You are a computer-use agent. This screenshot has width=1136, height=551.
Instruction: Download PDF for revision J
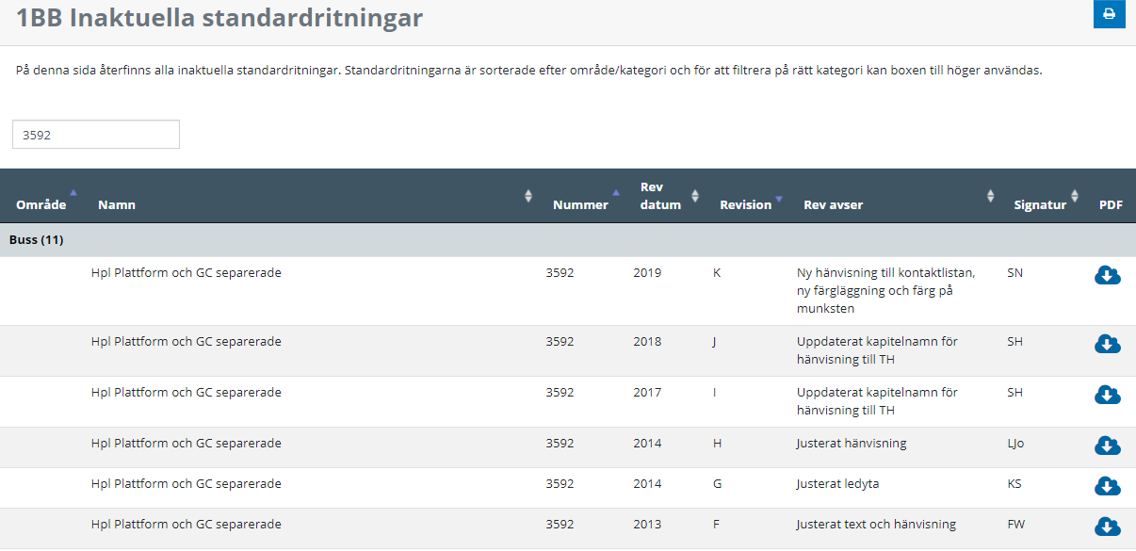coord(1107,344)
